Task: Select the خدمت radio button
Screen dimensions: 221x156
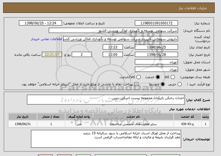Action: coord(158,77)
